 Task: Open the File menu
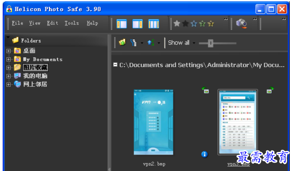[17, 23]
